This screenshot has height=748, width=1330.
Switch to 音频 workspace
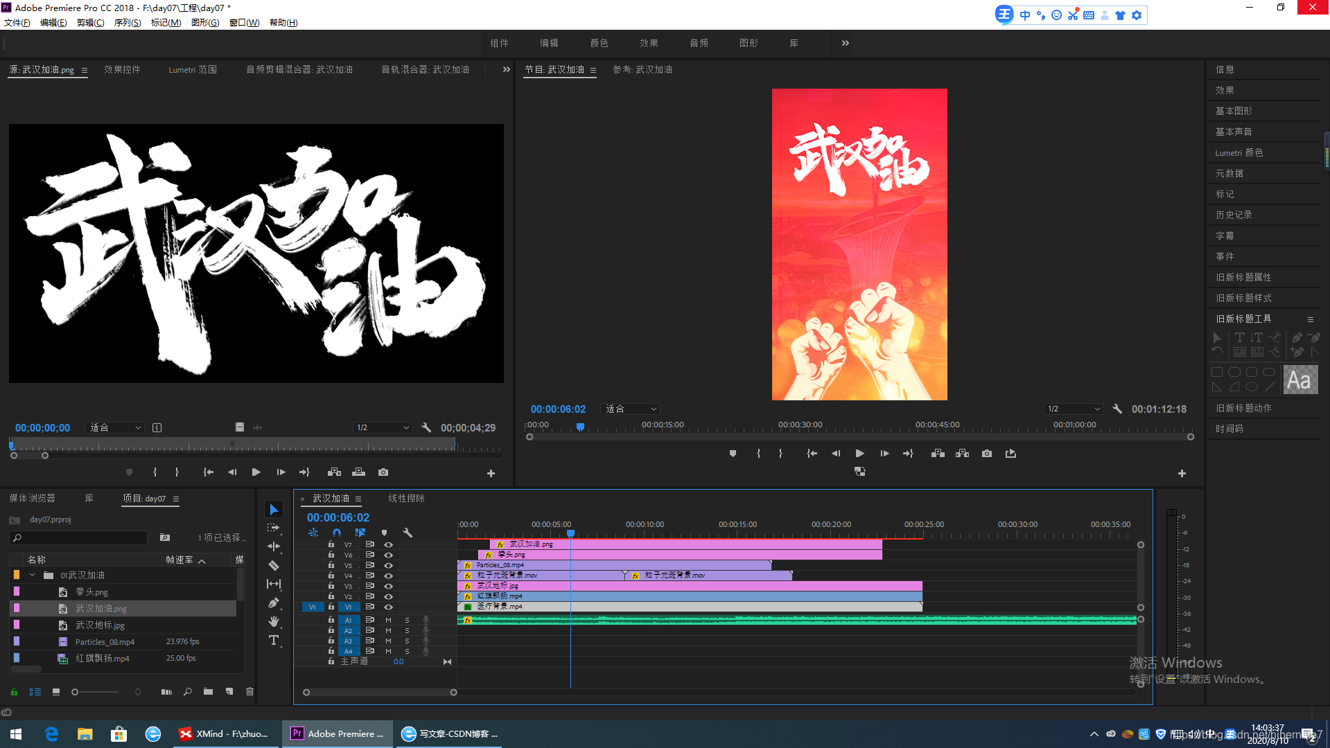699,43
